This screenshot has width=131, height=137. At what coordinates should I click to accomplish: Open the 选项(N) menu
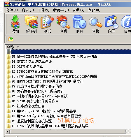click(x=78, y=10)
